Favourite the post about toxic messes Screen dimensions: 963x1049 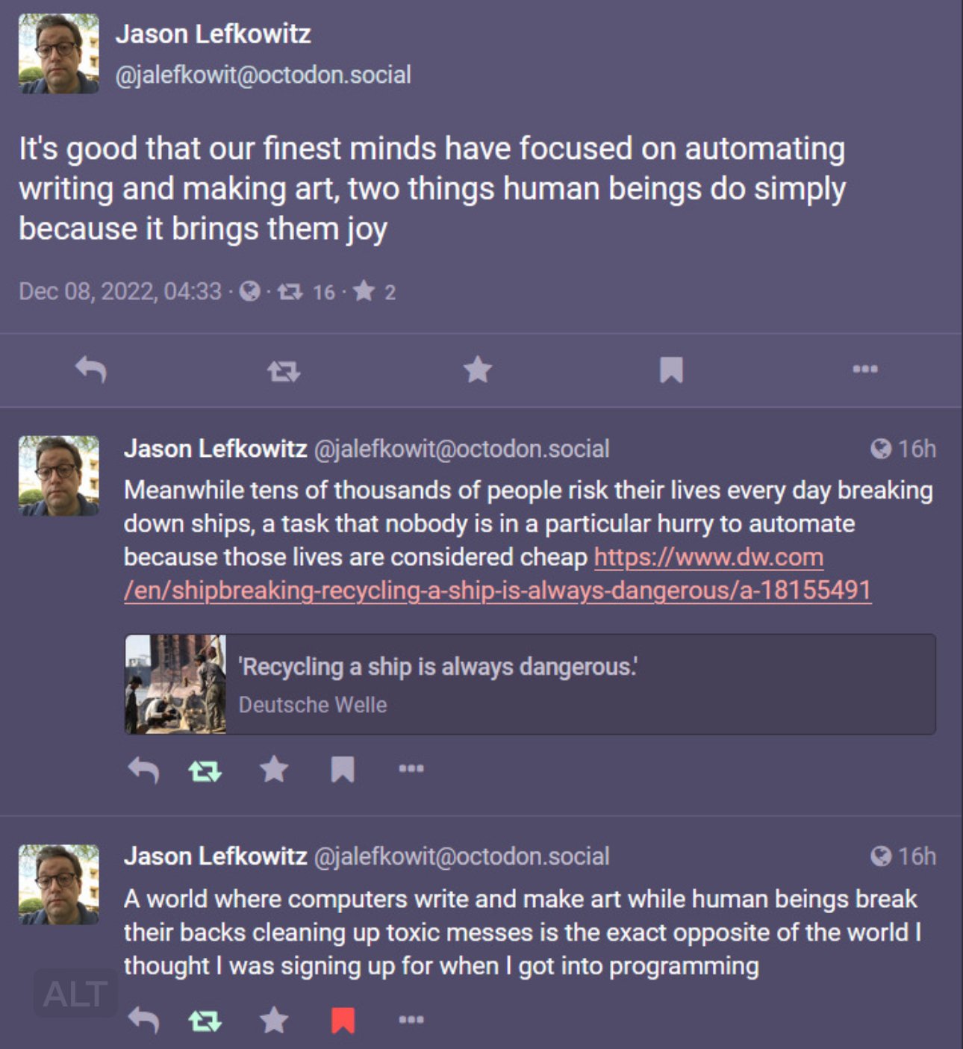[x=274, y=1020]
